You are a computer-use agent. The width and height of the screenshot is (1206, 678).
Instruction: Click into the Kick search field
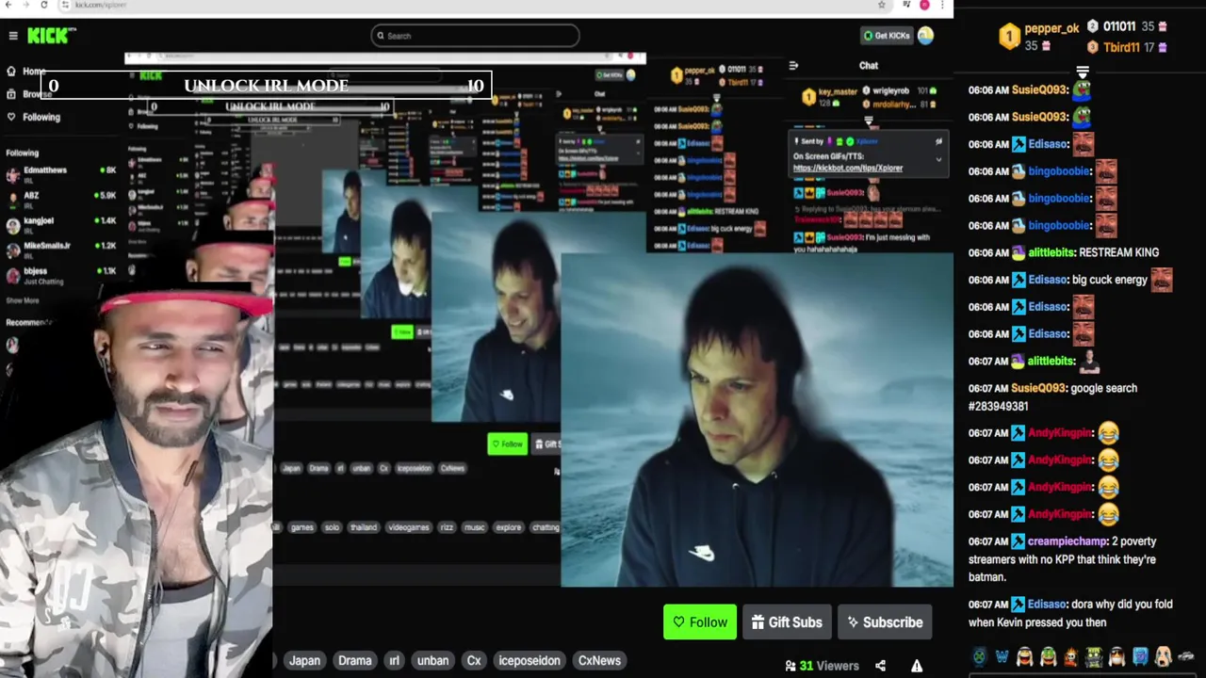point(475,36)
